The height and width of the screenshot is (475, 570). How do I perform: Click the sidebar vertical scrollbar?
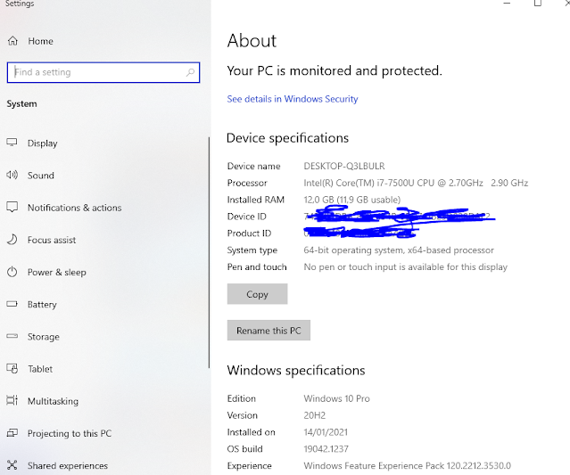coord(209,252)
